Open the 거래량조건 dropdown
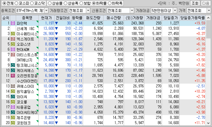Viewport: 212px width, 127px height. click(x=88, y=10)
